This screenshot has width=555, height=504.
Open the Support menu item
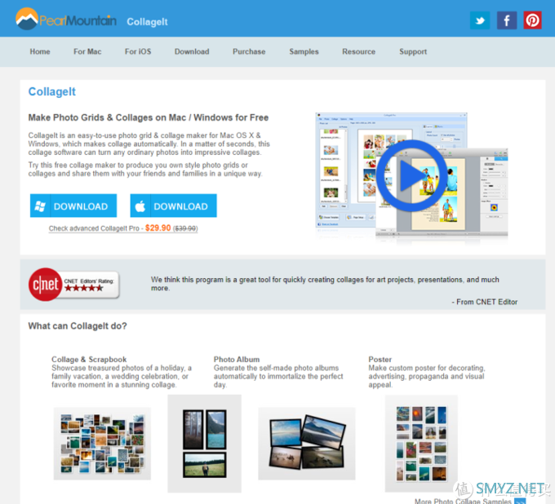(413, 51)
